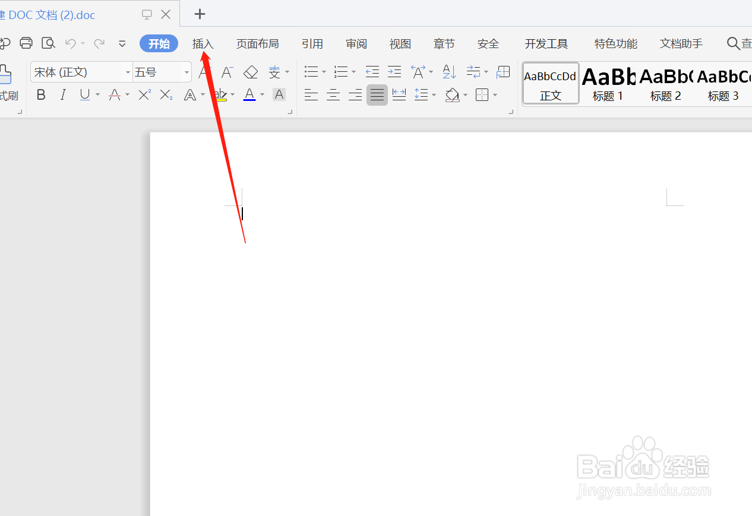The width and height of the screenshot is (752, 516).
Task: Open the 安全 tab
Action: pos(488,44)
